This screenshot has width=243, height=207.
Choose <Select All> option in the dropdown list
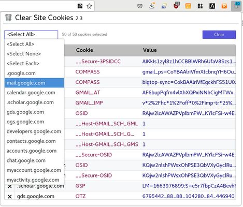[34, 44]
